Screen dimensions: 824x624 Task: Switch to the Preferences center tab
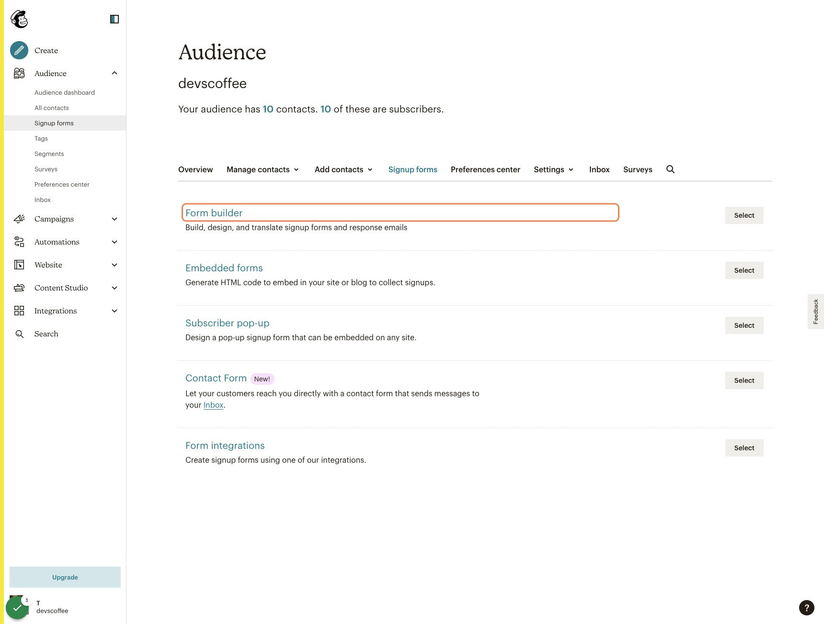click(x=485, y=169)
